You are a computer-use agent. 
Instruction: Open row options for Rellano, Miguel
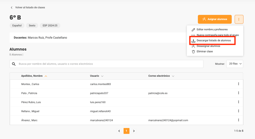coord(238,111)
